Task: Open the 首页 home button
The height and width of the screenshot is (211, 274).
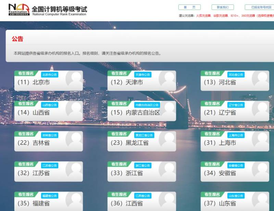Action: [x=189, y=7]
